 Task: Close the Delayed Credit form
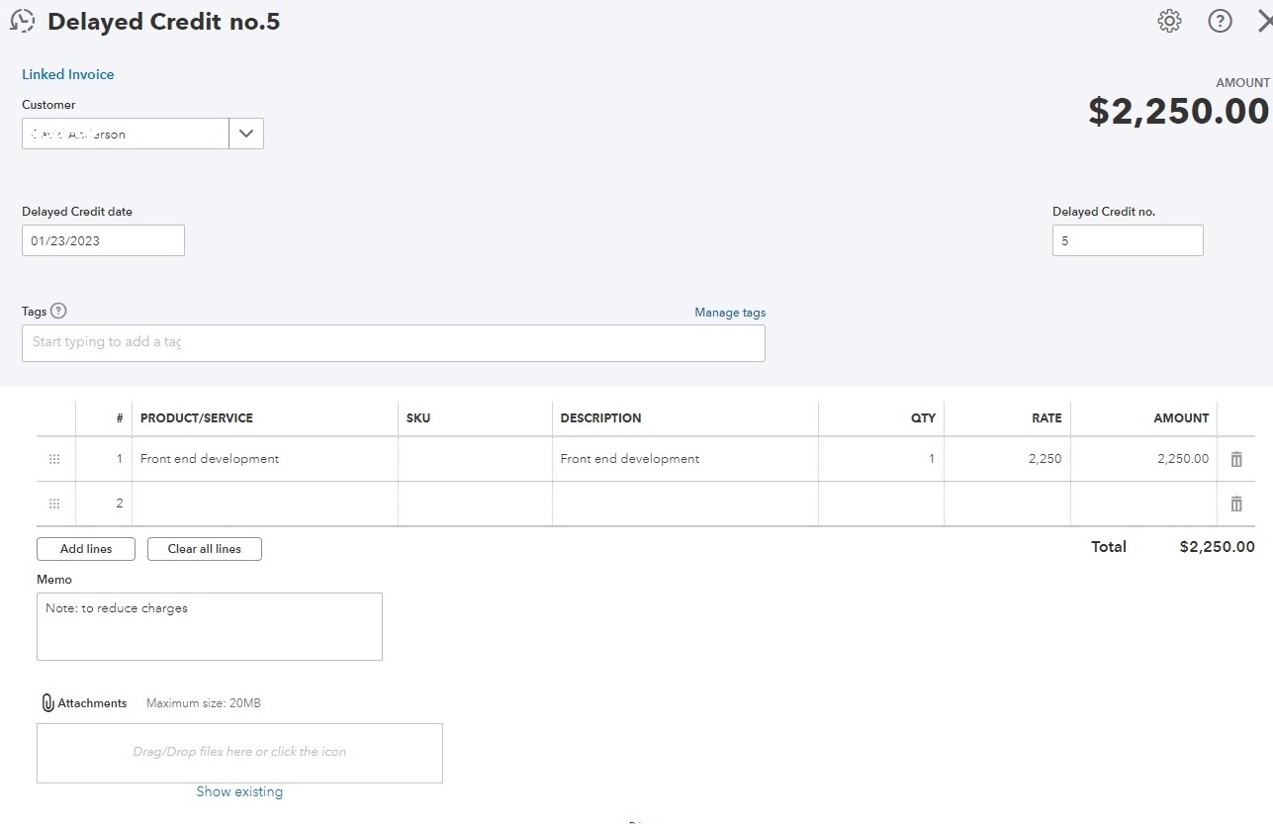pyautogui.click(x=1264, y=22)
